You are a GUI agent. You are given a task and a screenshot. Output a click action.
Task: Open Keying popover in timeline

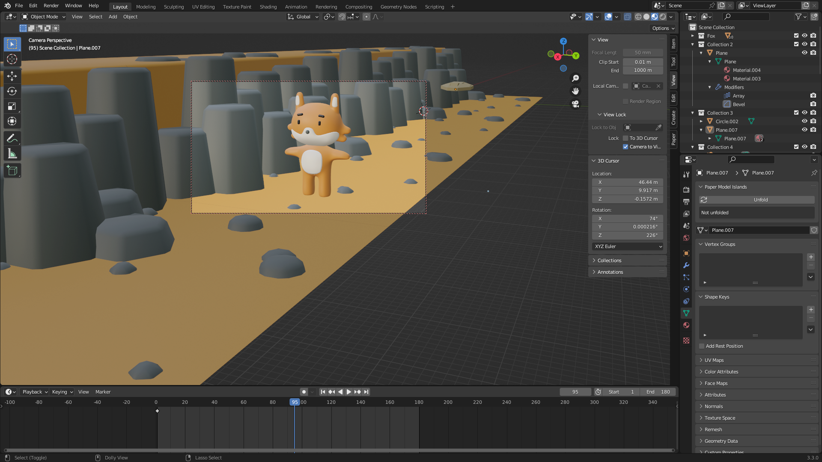click(62, 392)
